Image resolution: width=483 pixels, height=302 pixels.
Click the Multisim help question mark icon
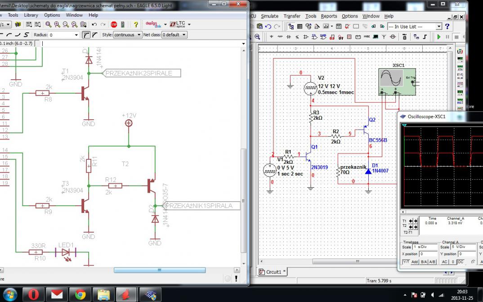pos(447,27)
